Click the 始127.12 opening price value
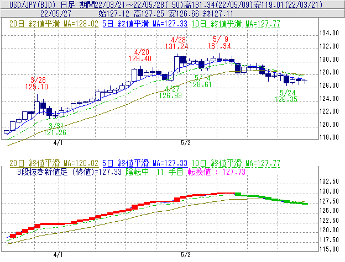This screenshot has height=262, width=345. point(114,14)
